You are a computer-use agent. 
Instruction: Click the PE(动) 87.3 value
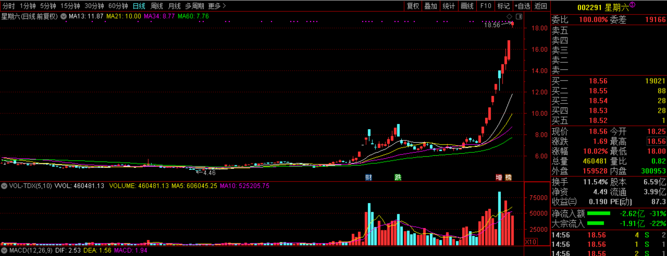click(x=659, y=202)
